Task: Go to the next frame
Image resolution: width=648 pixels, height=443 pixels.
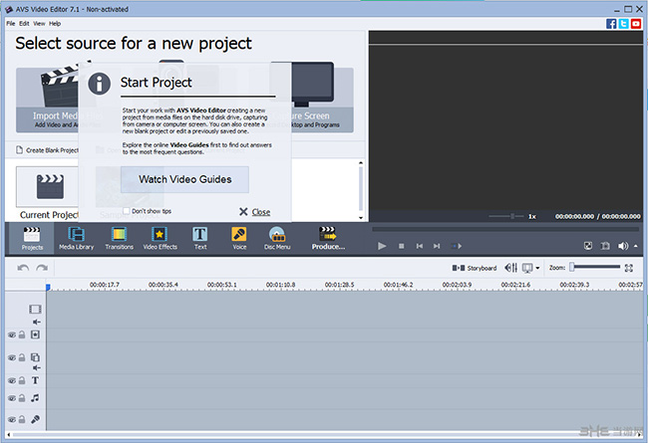Action: (437, 246)
